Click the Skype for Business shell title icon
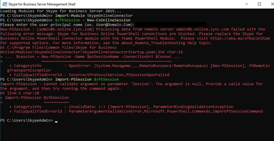 [x=5, y=4]
